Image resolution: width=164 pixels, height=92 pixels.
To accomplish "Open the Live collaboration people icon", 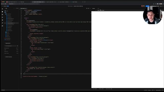I will [x=2, y=26].
